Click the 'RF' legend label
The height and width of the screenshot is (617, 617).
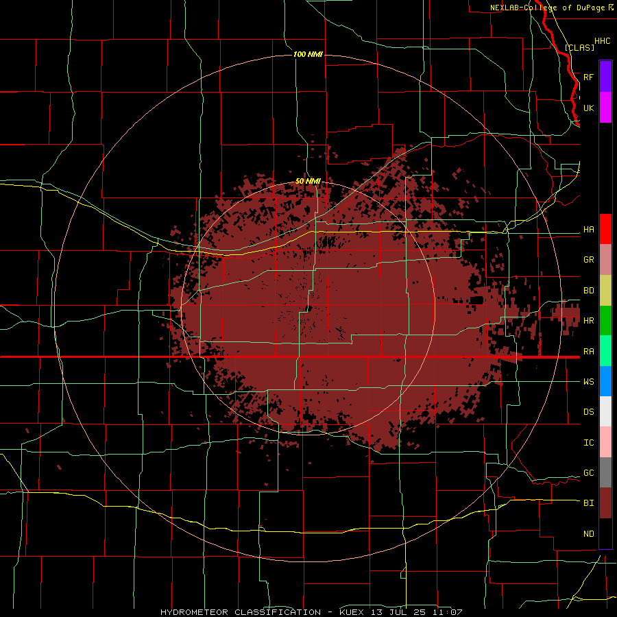[x=588, y=77]
